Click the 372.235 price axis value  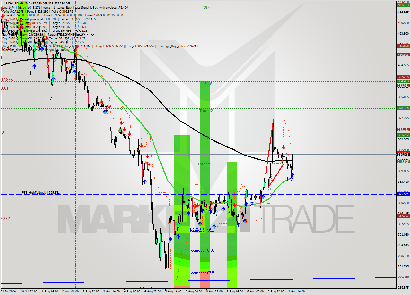pos(403,118)
